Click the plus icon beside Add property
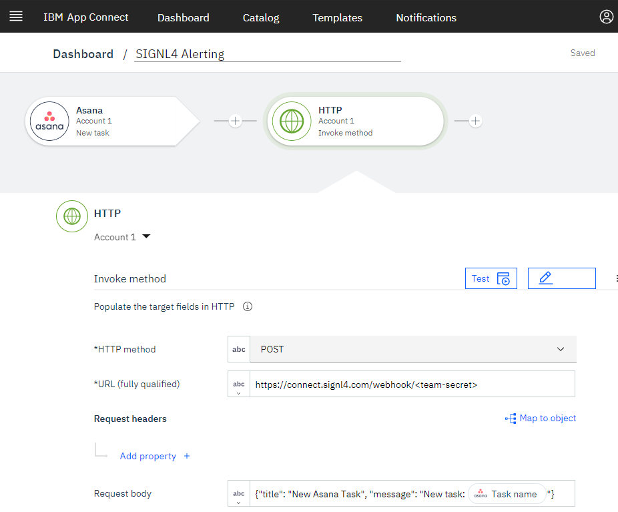 [187, 456]
